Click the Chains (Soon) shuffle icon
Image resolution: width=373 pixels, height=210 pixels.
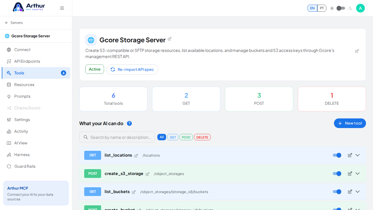[x=9, y=108]
